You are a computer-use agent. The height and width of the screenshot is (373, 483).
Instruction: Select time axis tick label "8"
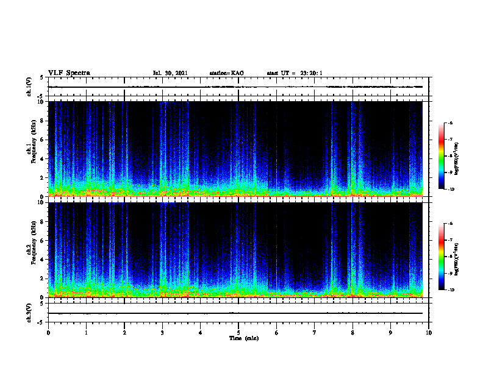point(352,333)
